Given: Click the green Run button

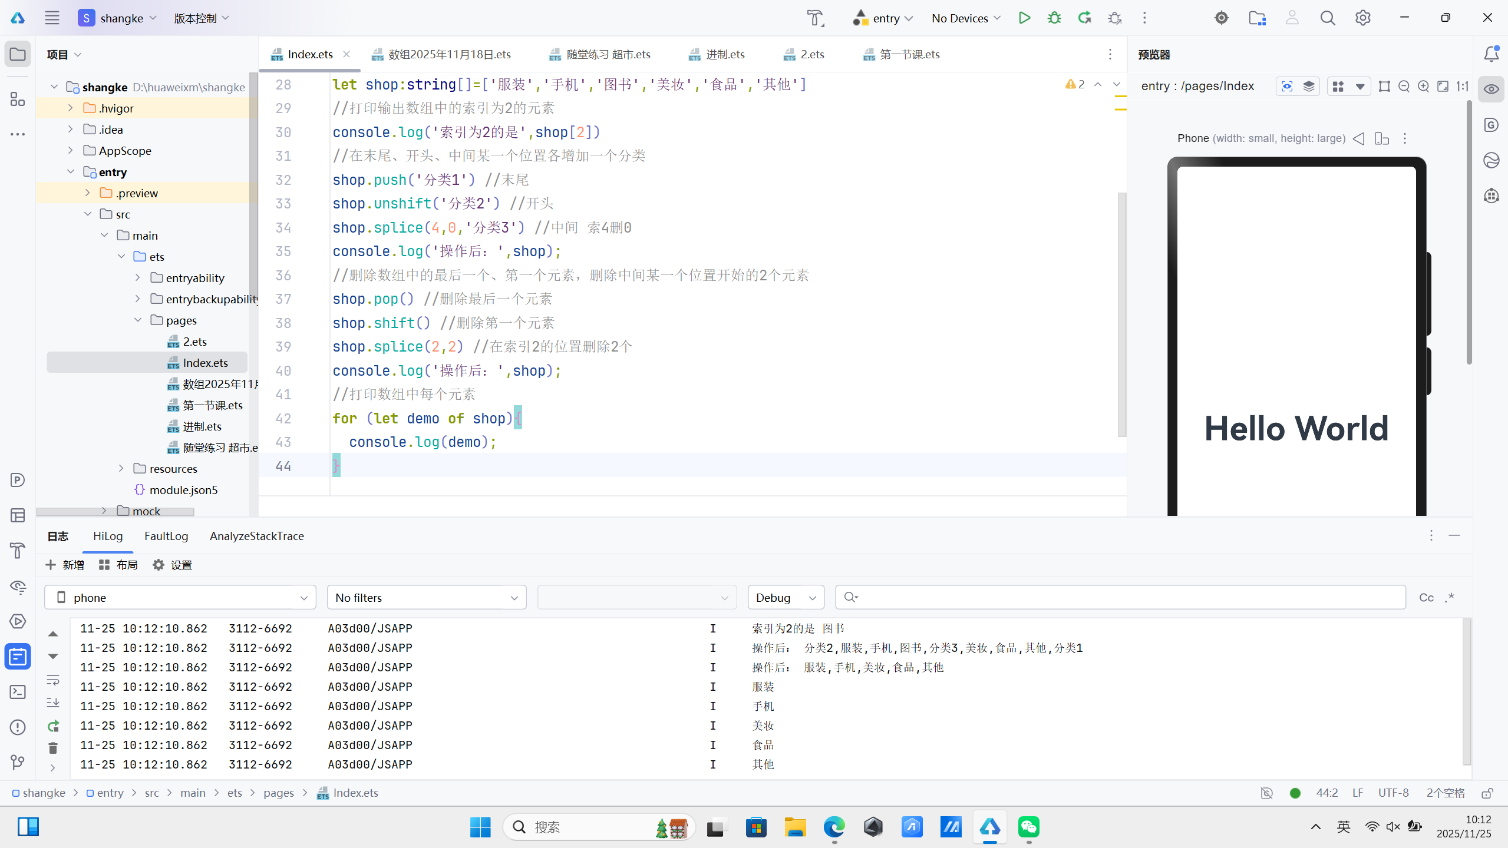Looking at the screenshot, I should click(1024, 18).
